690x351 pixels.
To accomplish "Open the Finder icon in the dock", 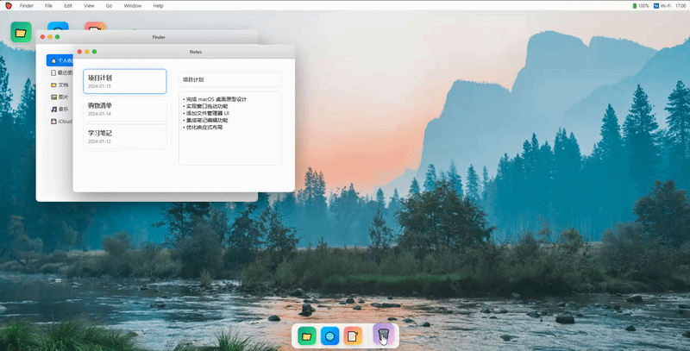I will 305,335.
